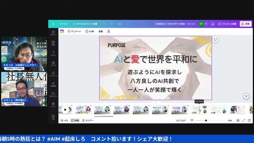Enter fullscreen presentation mode
254x143 pixels.
pos(244,120)
